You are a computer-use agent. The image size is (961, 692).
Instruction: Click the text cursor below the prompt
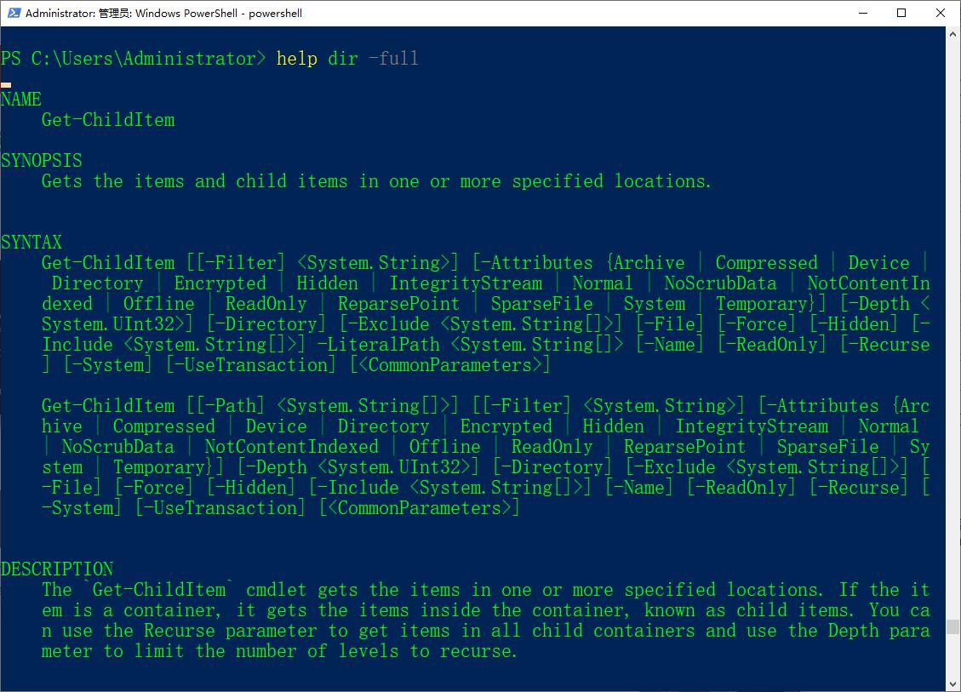pos(6,84)
